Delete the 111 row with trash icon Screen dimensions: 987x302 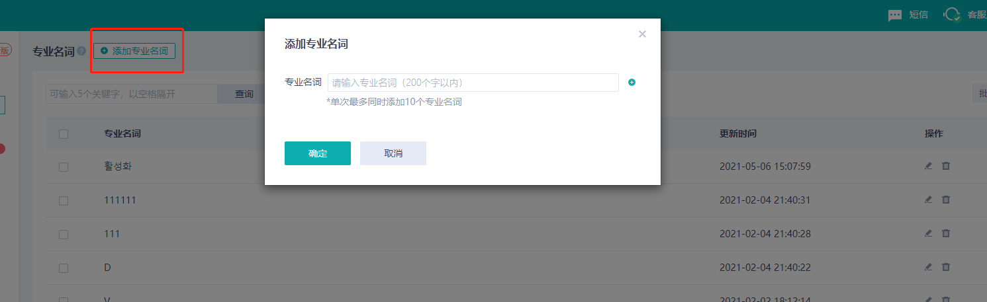946,233
